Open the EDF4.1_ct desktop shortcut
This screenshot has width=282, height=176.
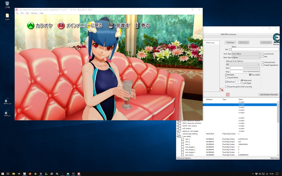(x=7, y=101)
